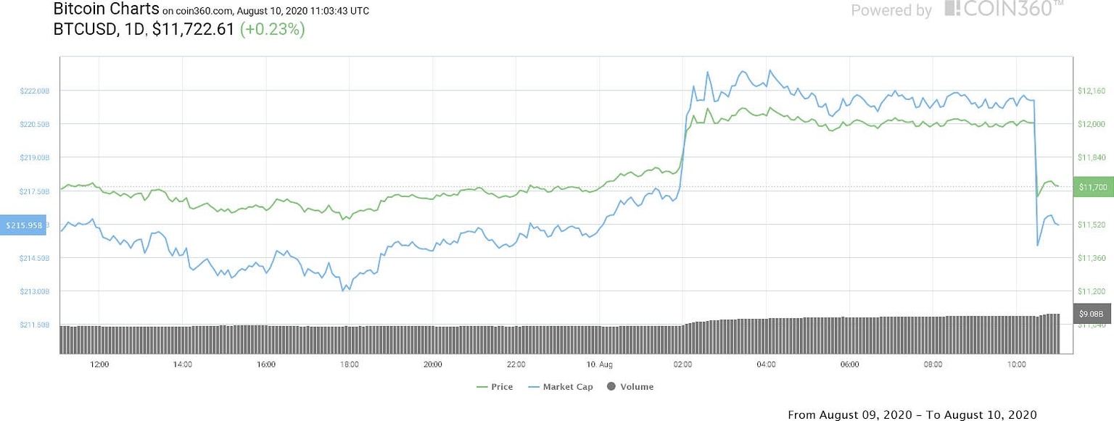This screenshot has width=1114, height=421.
Task: Click the 02:00 time axis label
Action: (x=682, y=364)
